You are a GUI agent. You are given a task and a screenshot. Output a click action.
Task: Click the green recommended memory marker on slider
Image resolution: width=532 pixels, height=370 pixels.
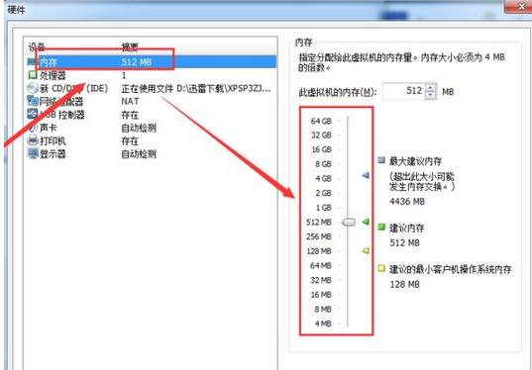366,222
